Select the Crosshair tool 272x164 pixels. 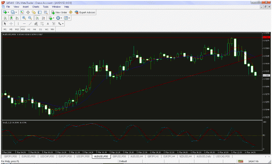pyautogui.click(x=11, y=24)
